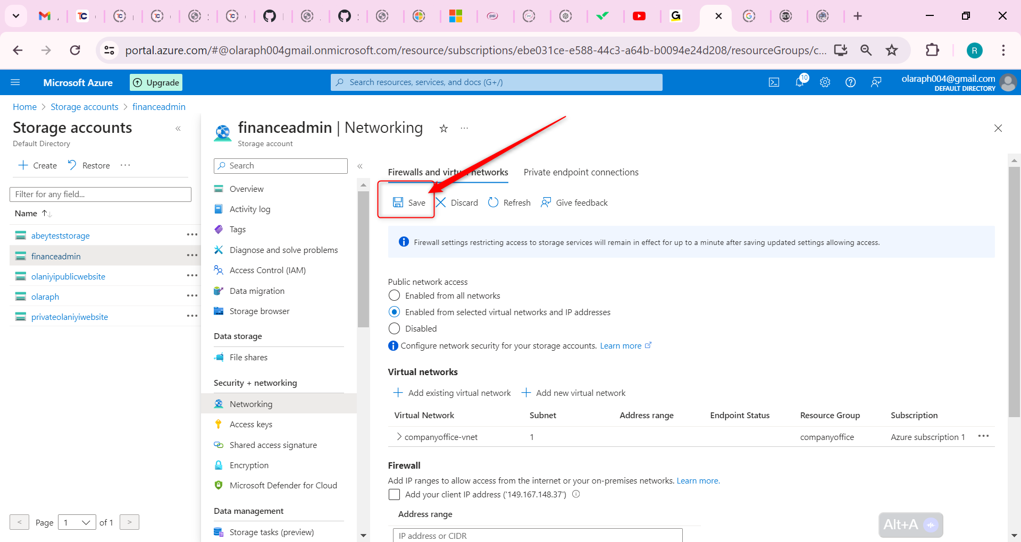Open more options next to Networking title
The image size is (1021, 542).
[x=464, y=129]
